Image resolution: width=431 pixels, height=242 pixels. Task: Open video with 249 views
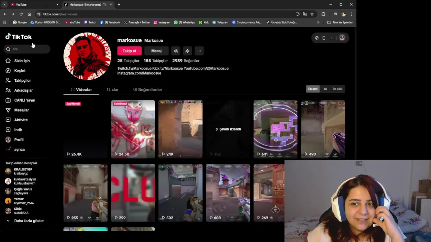(180, 129)
